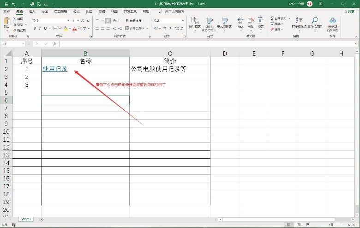This screenshot has width=360, height=228.
Task: Click the Merge and Center button
Action: tap(135, 29)
